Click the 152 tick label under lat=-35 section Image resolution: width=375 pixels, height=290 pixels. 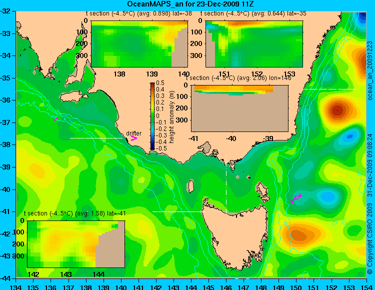(257, 74)
